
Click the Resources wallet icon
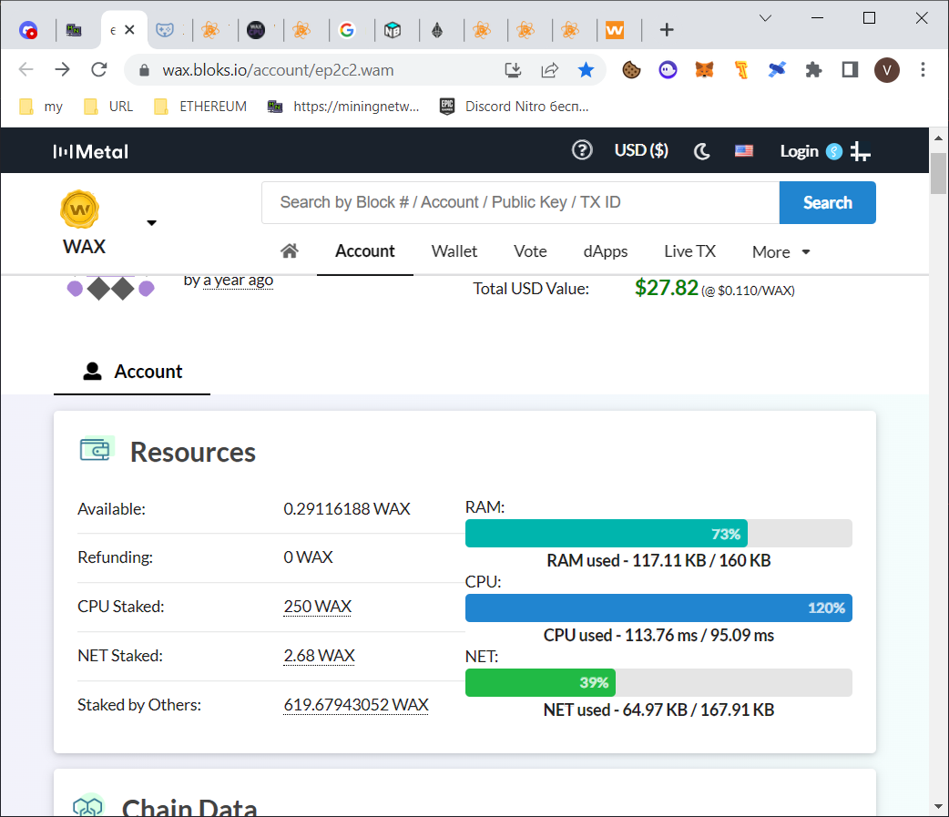(x=97, y=448)
